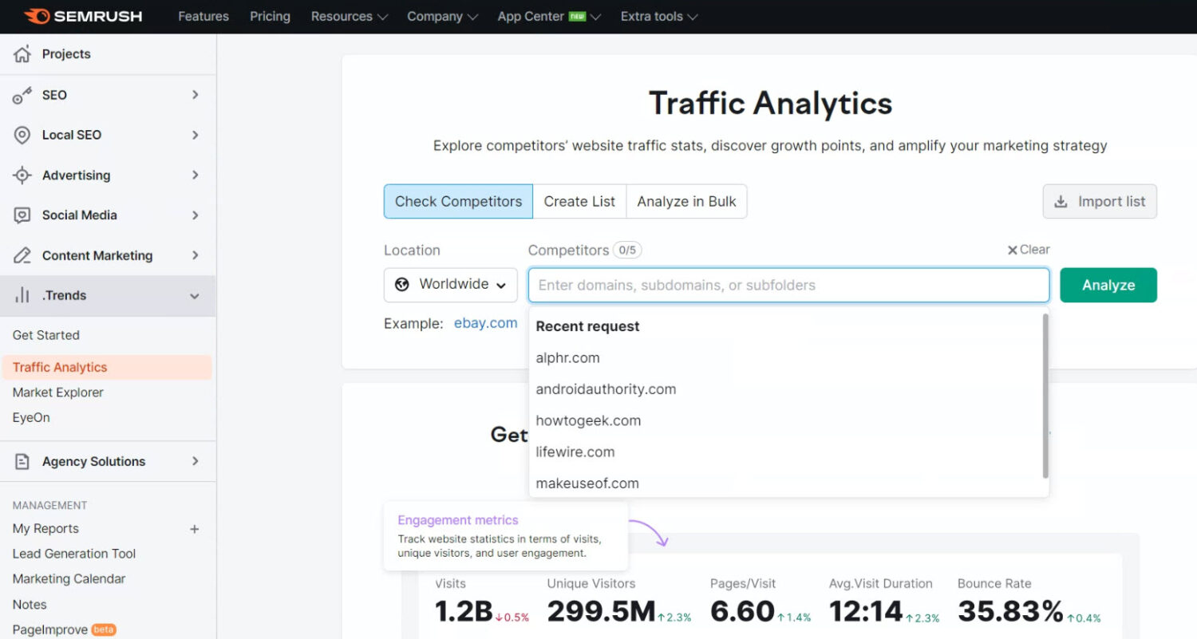Click the Worldwide globe icon
This screenshot has width=1197, height=639.
402,284
